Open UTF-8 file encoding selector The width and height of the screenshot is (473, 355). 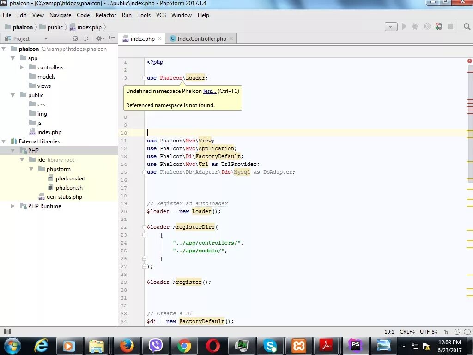tap(429, 332)
